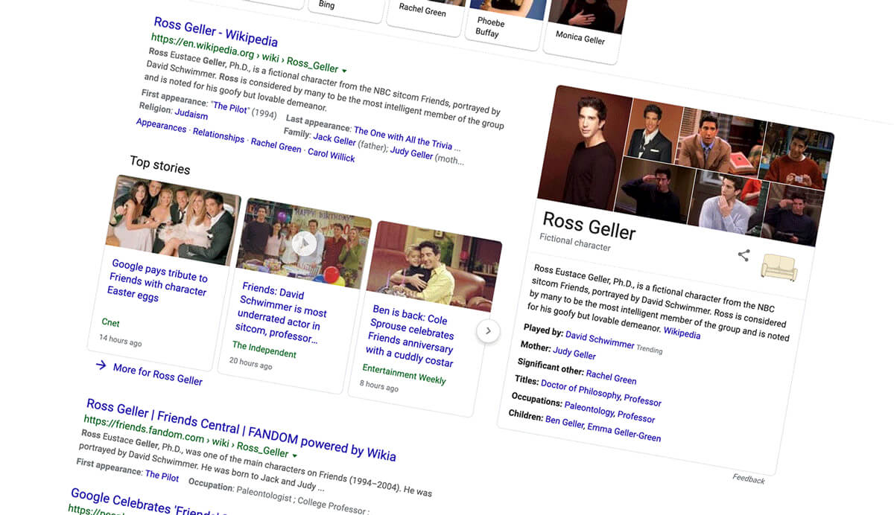Click Cnet source label on first story
Image resolution: width=894 pixels, height=515 pixels.
point(110,323)
